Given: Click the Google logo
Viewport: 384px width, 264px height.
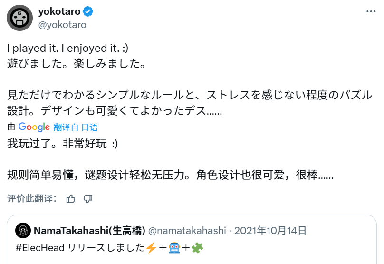Looking at the screenshot, I should 34,127.
